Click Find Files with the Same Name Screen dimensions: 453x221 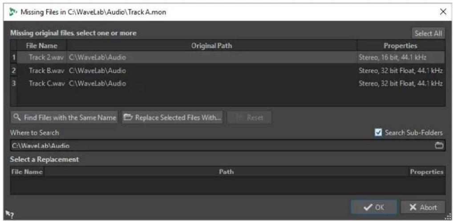click(x=64, y=118)
